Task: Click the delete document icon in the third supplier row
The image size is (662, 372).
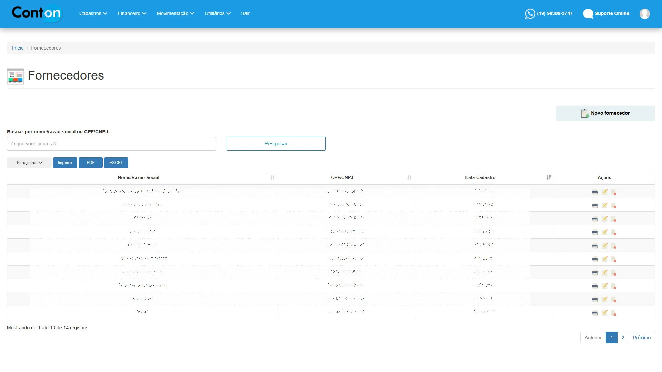Action: point(613,219)
